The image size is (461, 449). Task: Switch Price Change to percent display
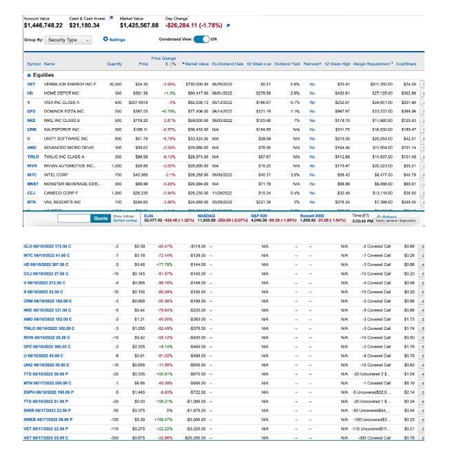point(174,64)
